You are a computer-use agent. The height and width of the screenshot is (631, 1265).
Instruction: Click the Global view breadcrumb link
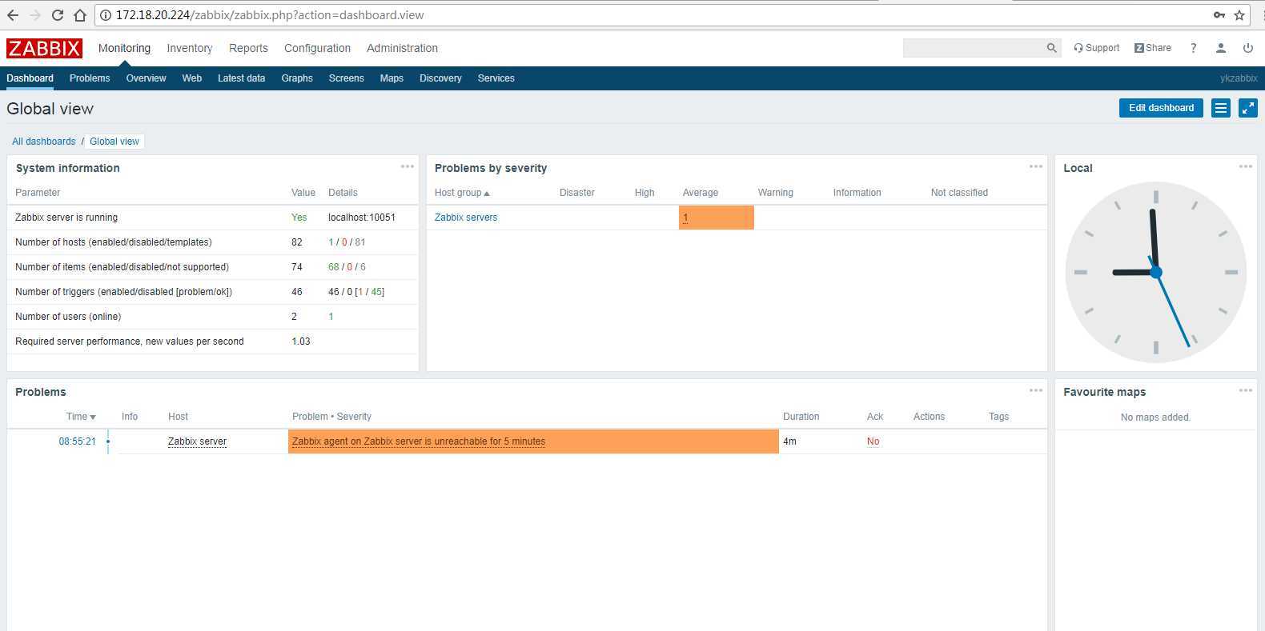pos(114,142)
